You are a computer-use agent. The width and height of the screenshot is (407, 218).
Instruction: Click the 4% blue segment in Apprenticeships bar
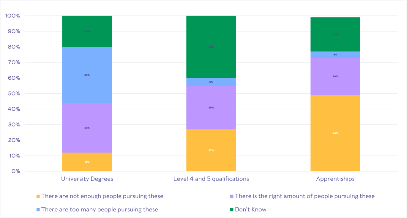pyautogui.click(x=335, y=55)
